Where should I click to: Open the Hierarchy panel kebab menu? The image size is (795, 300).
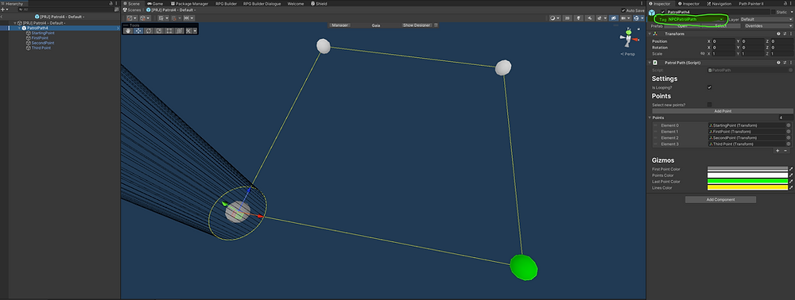click(x=116, y=3)
